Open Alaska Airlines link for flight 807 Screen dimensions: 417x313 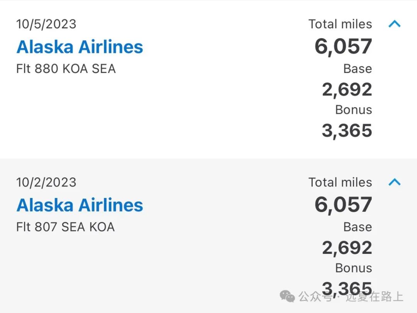[x=80, y=205]
